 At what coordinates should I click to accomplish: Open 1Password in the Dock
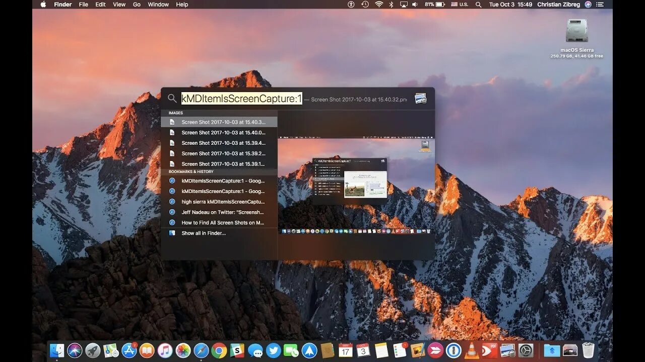[454, 350]
